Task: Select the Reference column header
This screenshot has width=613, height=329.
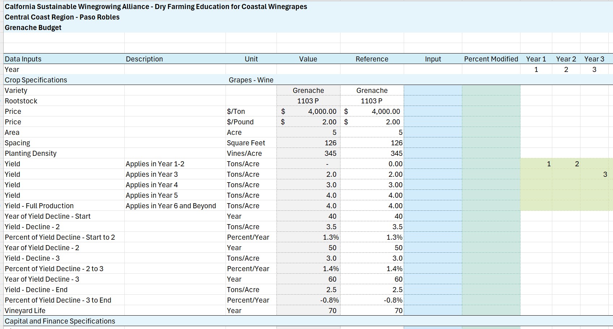Action: pyautogui.click(x=372, y=59)
